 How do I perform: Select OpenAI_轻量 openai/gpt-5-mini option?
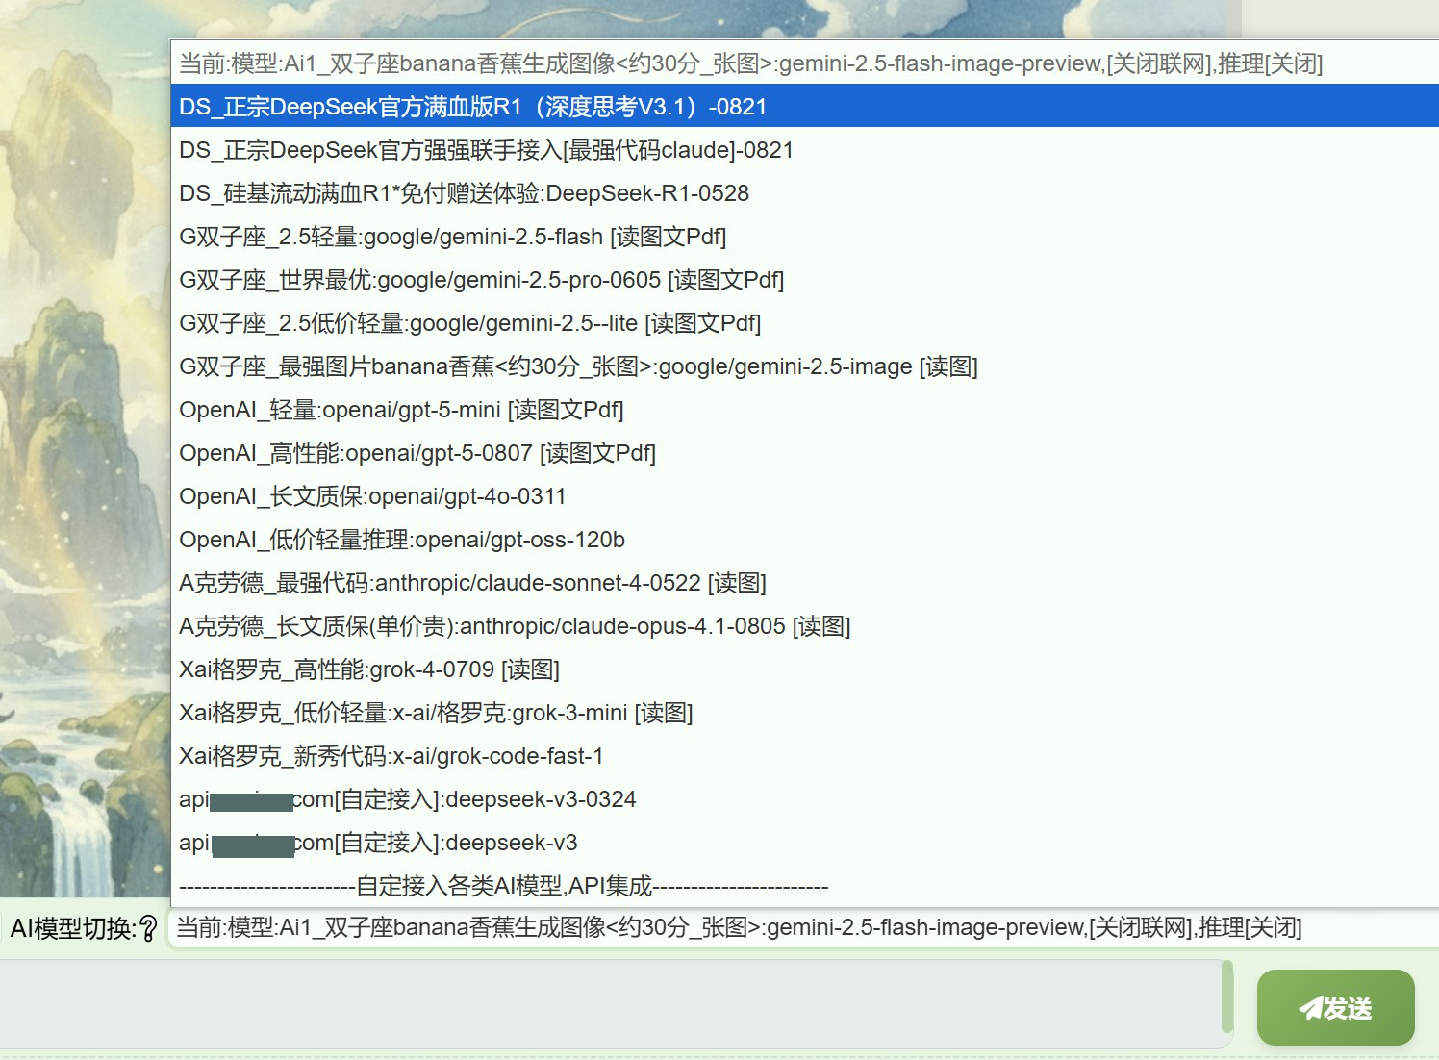pyautogui.click(x=805, y=409)
